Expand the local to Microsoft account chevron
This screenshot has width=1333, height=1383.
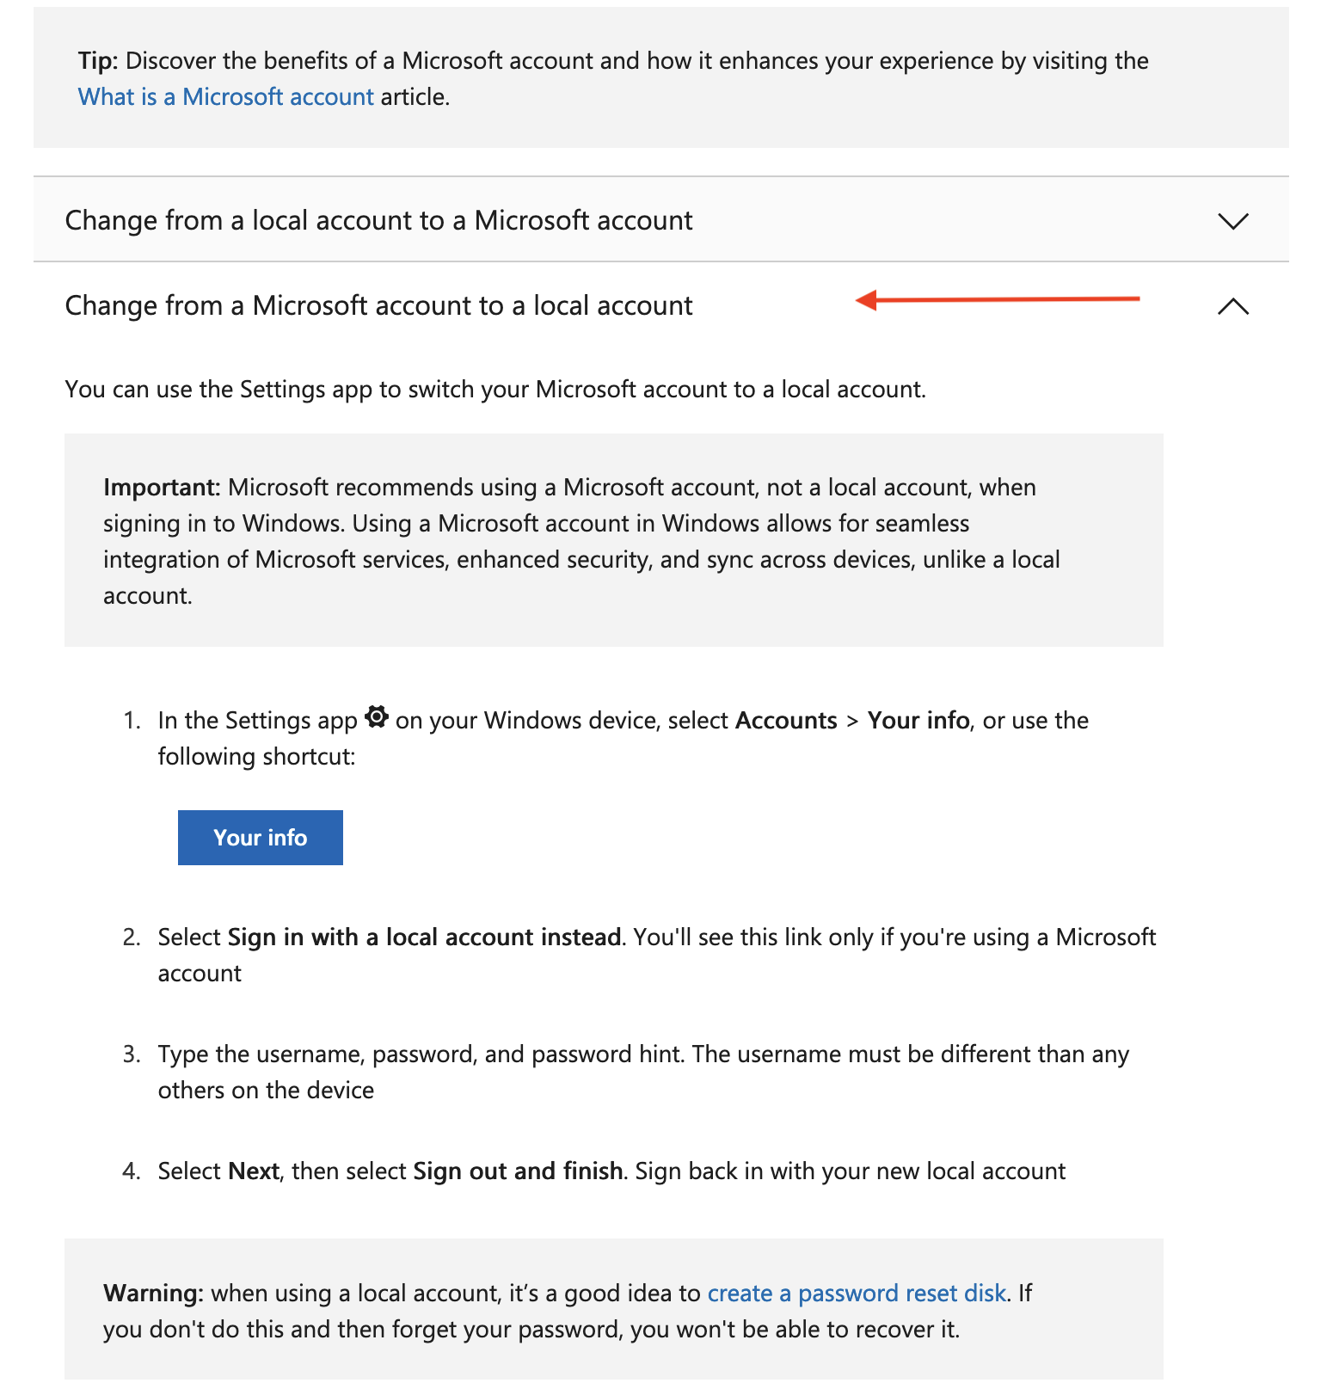tap(1232, 221)
